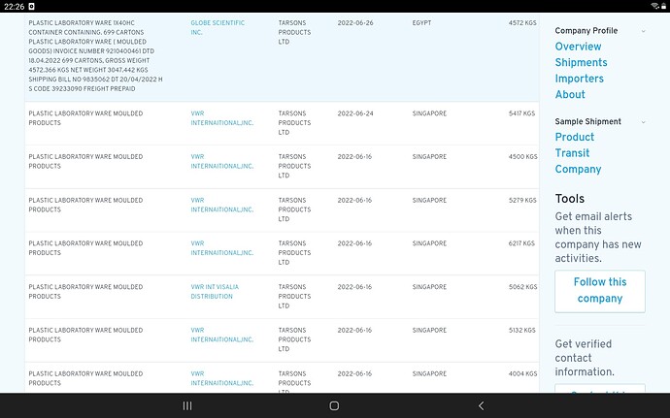Tap the notification icon beside the clock
Image resolution: width=670 pixels, height=418 pixels.
pyautogui.click(x=32, y=6)
